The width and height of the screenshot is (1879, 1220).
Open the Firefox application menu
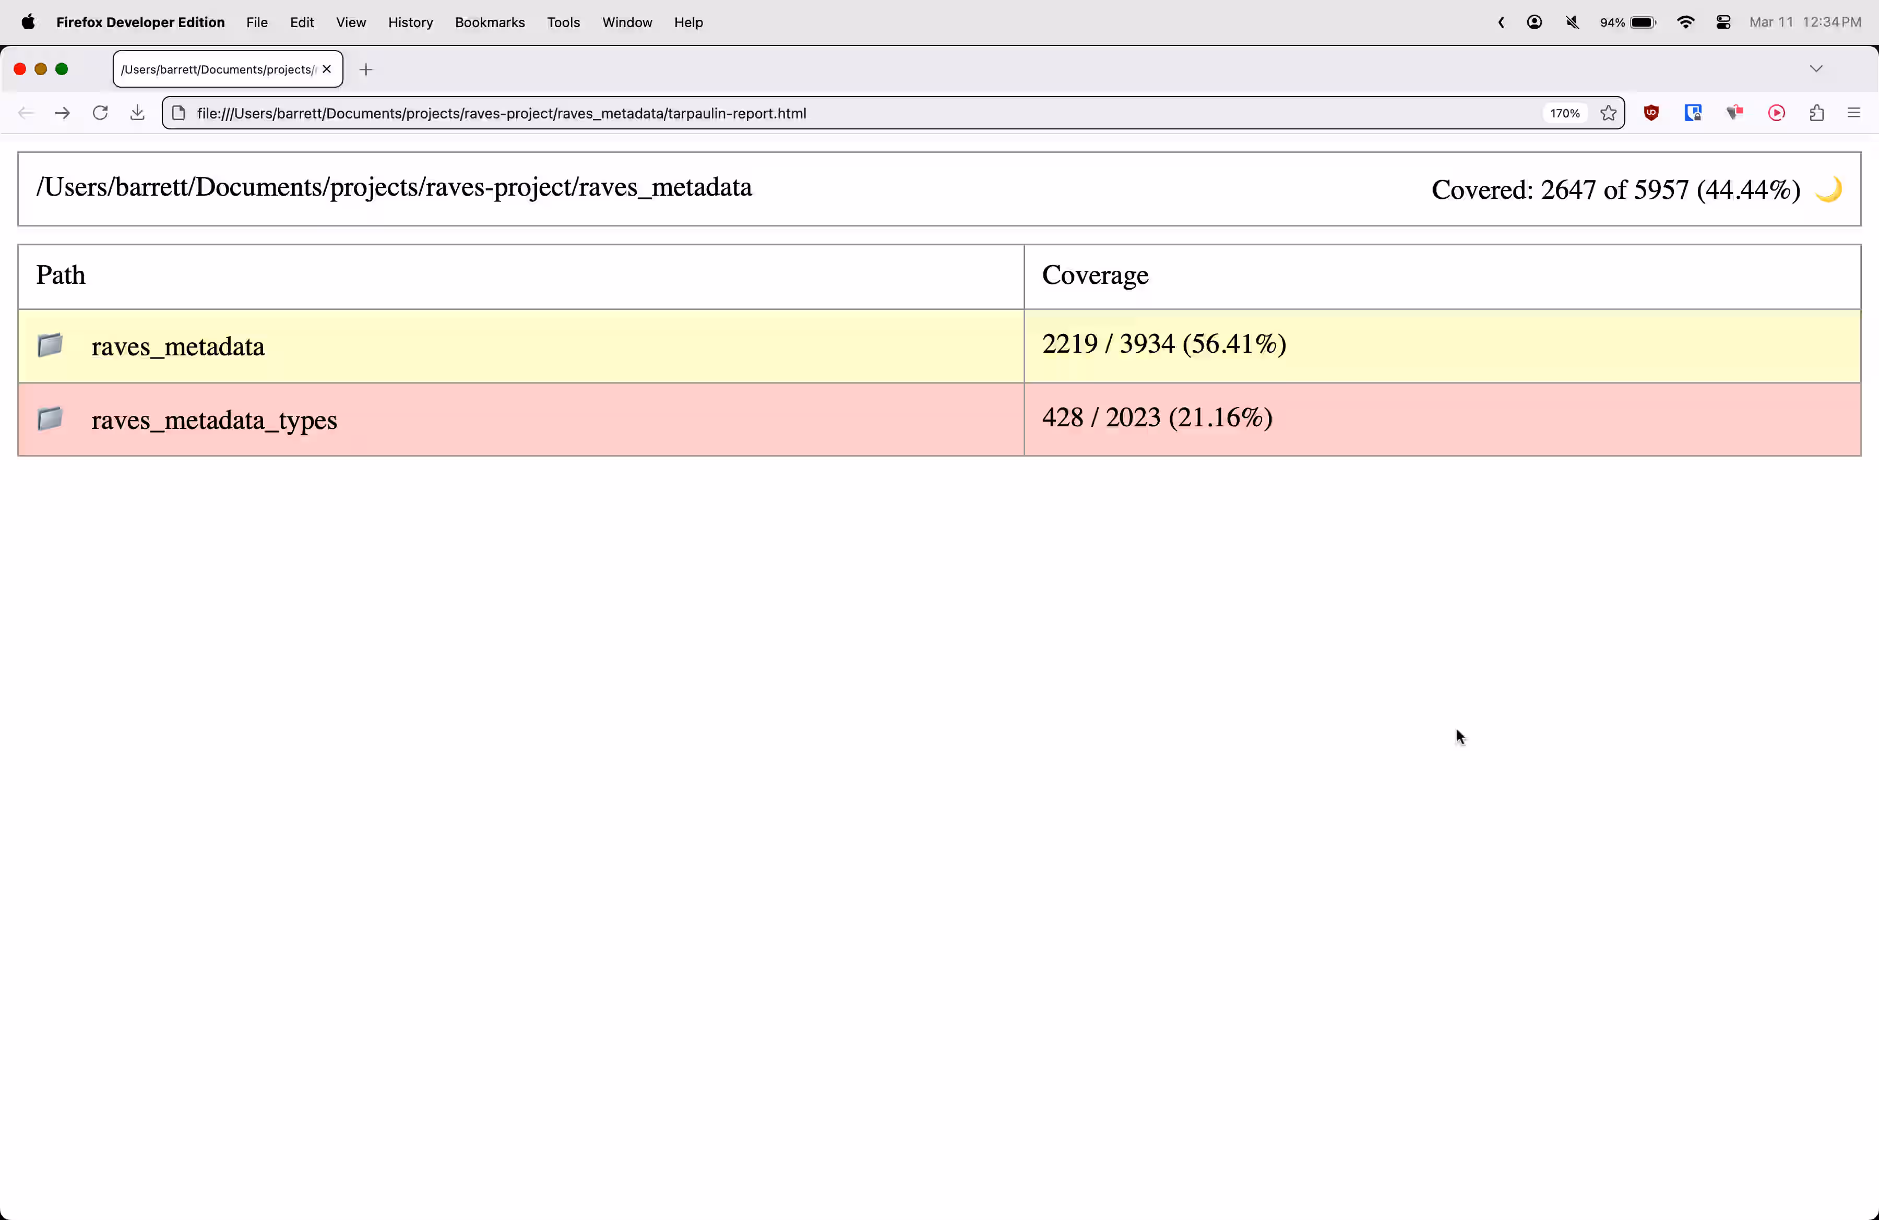(x=1854, y=113)
